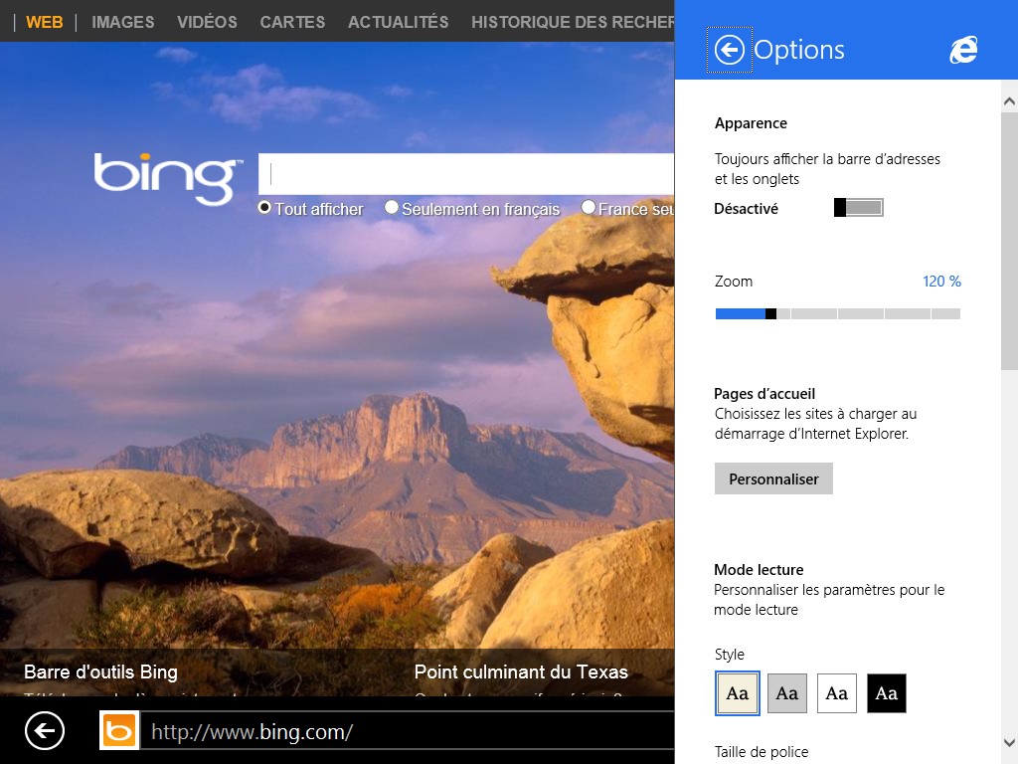
Task: Click the Zoom slider track
Action: (x=837, y=313)
